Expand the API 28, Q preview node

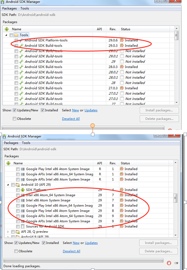pos(8,232)
